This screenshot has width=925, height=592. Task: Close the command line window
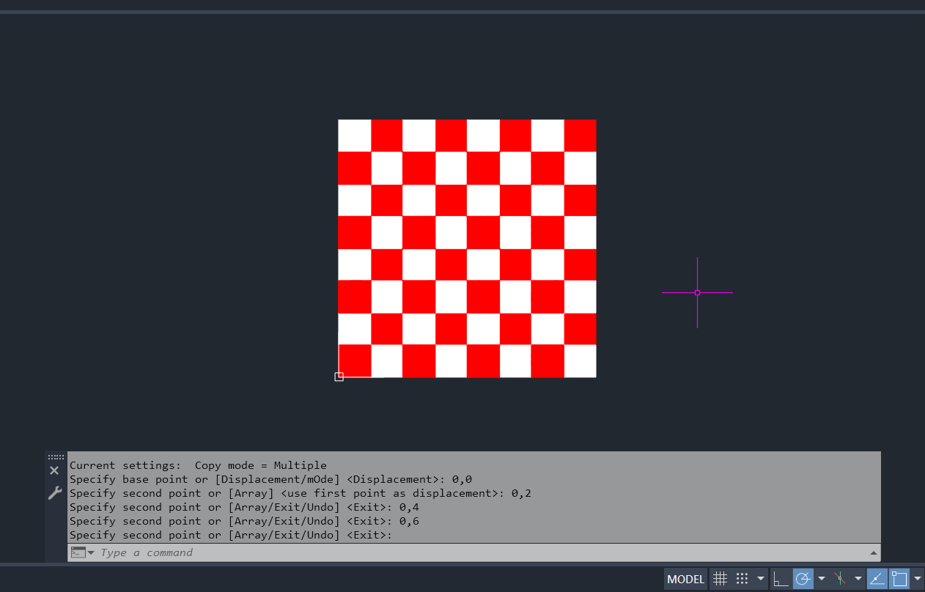point(54,470)
